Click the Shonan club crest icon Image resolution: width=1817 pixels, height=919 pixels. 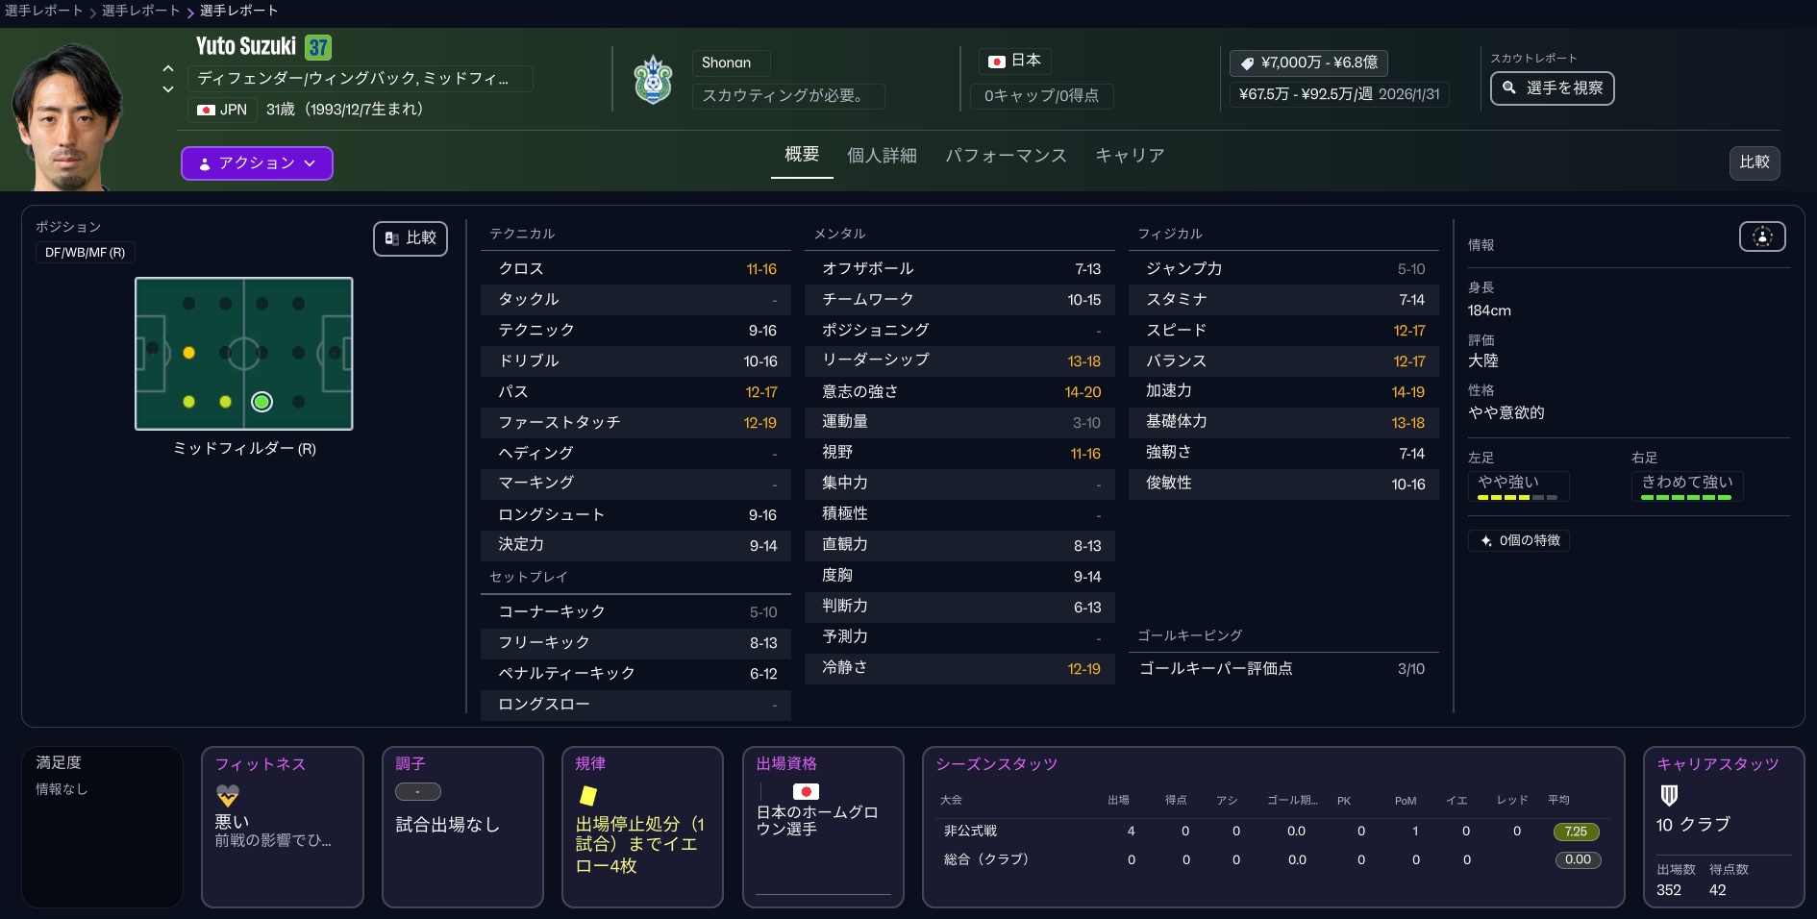tap(653, 80)
